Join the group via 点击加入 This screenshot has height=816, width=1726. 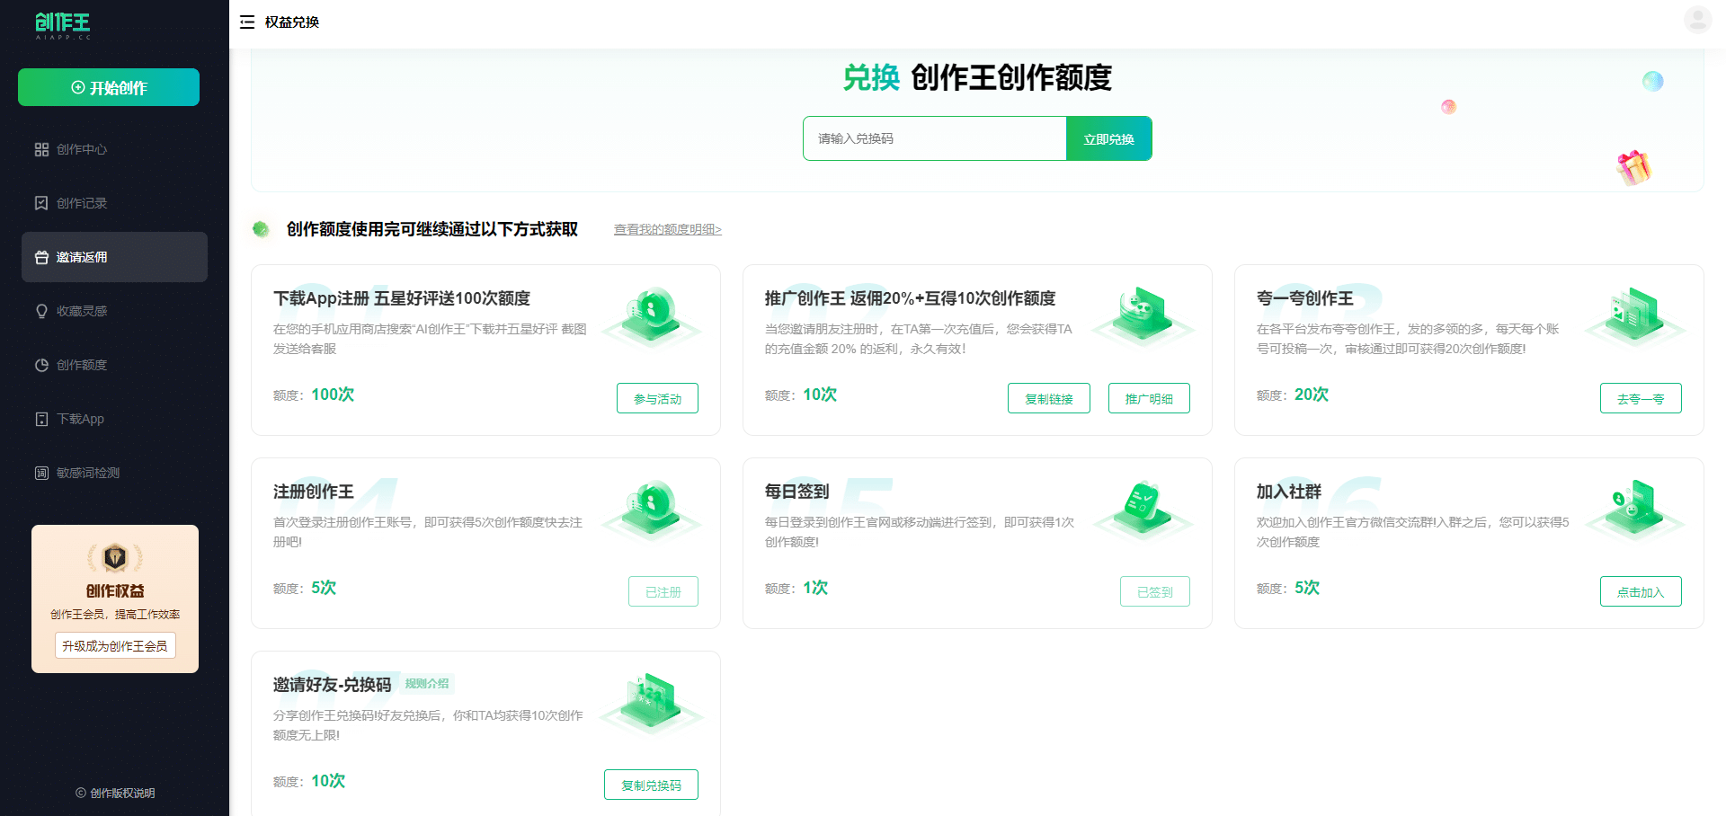(1640, 591)
